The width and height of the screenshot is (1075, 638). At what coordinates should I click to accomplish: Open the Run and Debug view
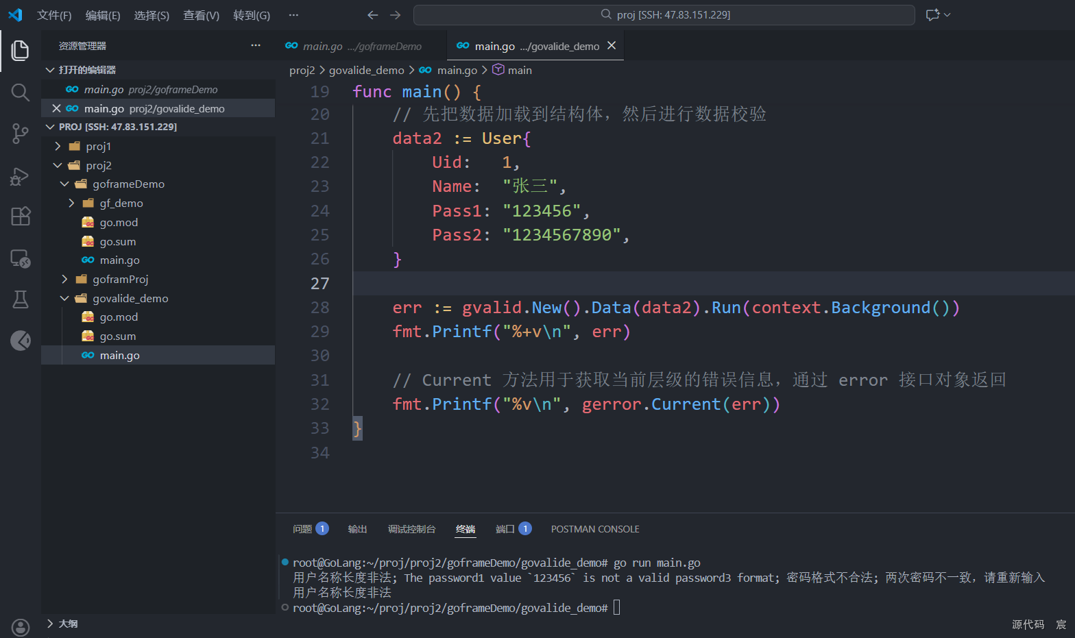pos(21,175)
